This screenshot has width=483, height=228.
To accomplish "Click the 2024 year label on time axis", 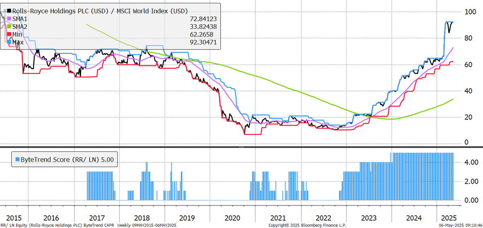I will [x=413, y=218].
